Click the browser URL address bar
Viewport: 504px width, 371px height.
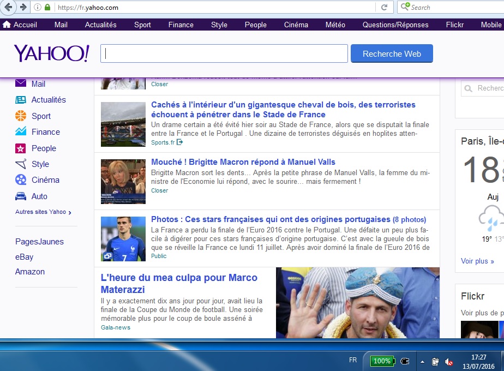click(215, 8)
